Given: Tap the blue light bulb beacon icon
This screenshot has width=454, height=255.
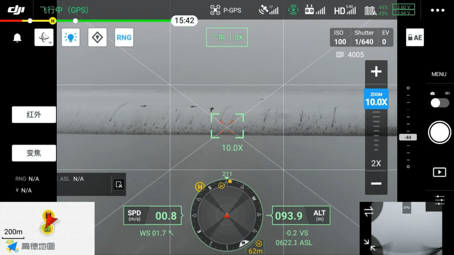Looking at the screenshot, I should [x=71, y=38].
